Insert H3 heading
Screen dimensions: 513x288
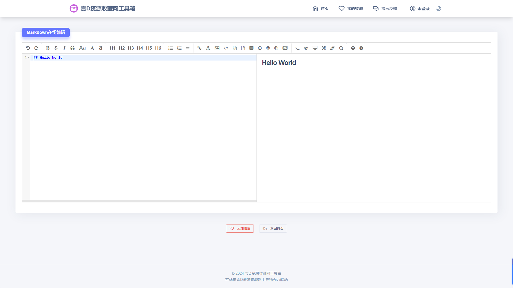coord(131,48)
